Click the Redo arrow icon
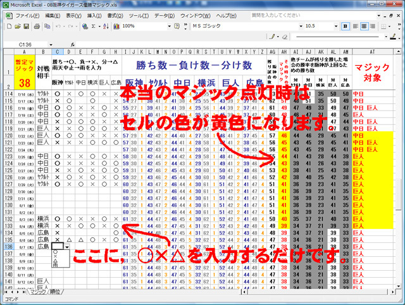Image resolution: width=405 pixels, height=305 pixels. tap(70, 26)
